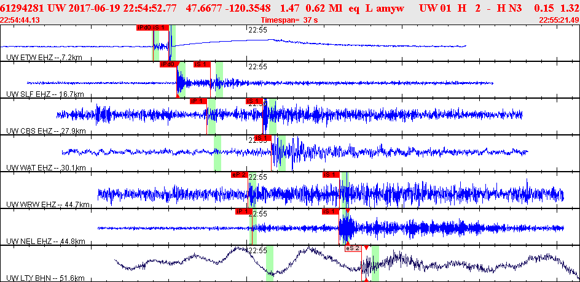Select the iP 1 pick flag on NEL trace
580x282 pixels.
[x=243, y=212]
